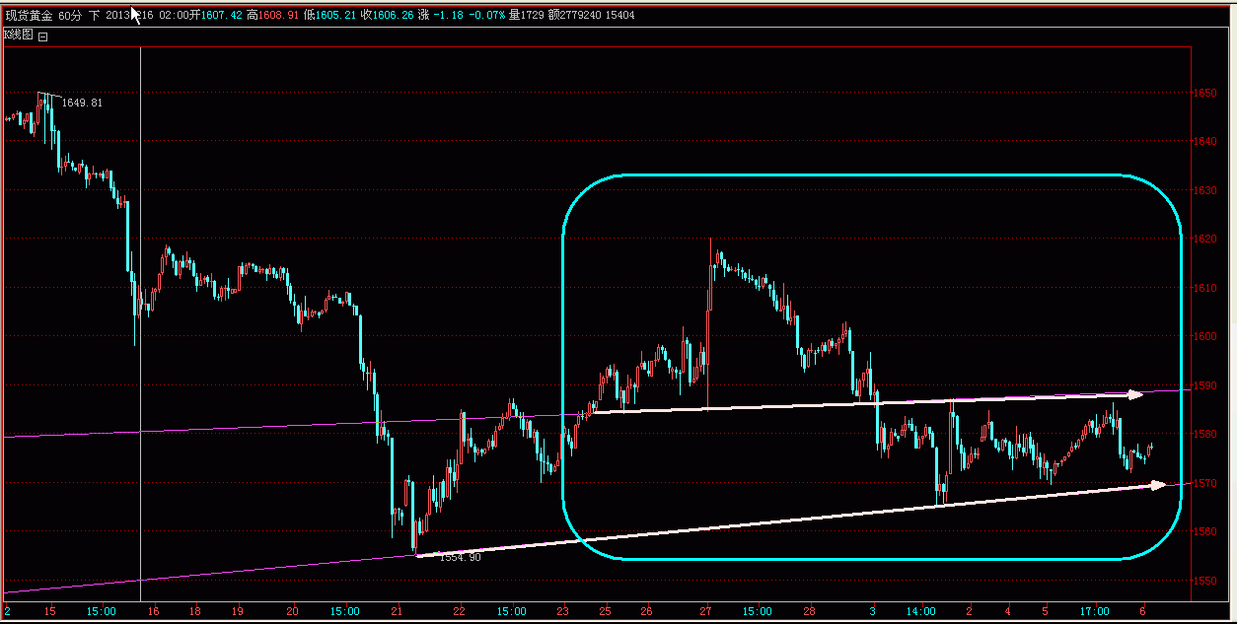The width and height of the screenshot is (1237, 624).
Task: Click the 1560 price axis label
Action: (1204, 531)
